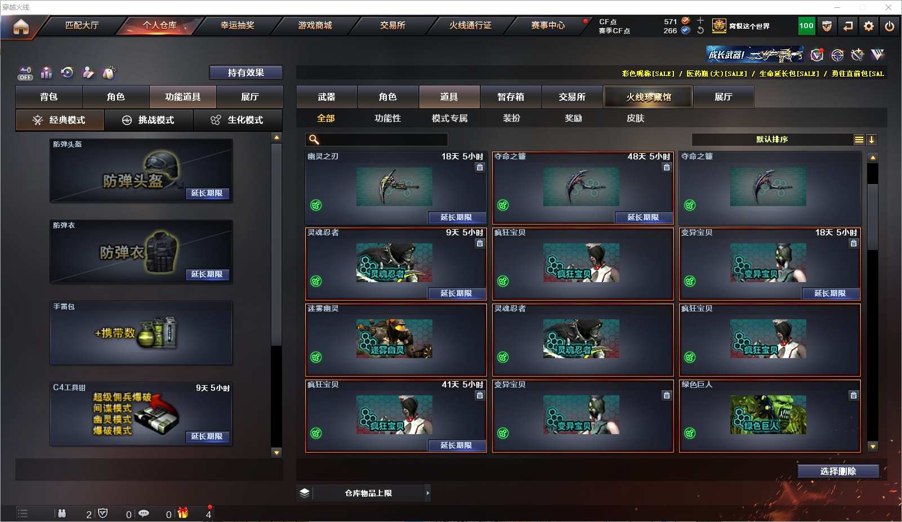Viewport: 902px width, 522px height.
Task: Open settings gear in top bar
Action: pyautogui.click(x=869, y=26)
